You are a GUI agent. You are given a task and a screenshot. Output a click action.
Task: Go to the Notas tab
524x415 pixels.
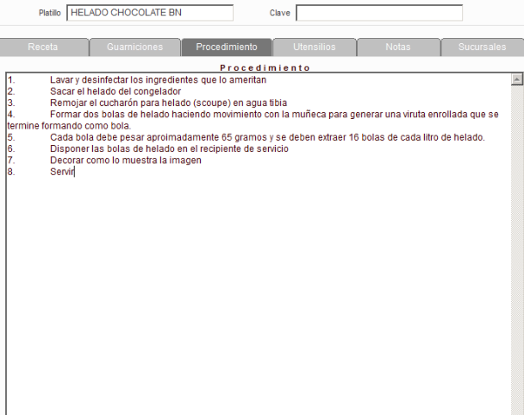pos(397,47)
